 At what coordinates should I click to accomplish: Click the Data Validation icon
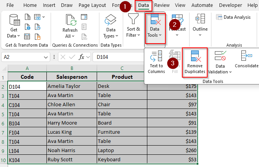click(220, 56)
